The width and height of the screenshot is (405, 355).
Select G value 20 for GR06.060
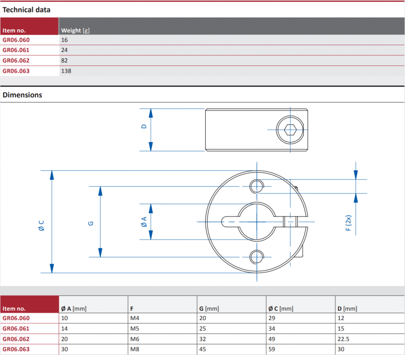coord(202,318)
